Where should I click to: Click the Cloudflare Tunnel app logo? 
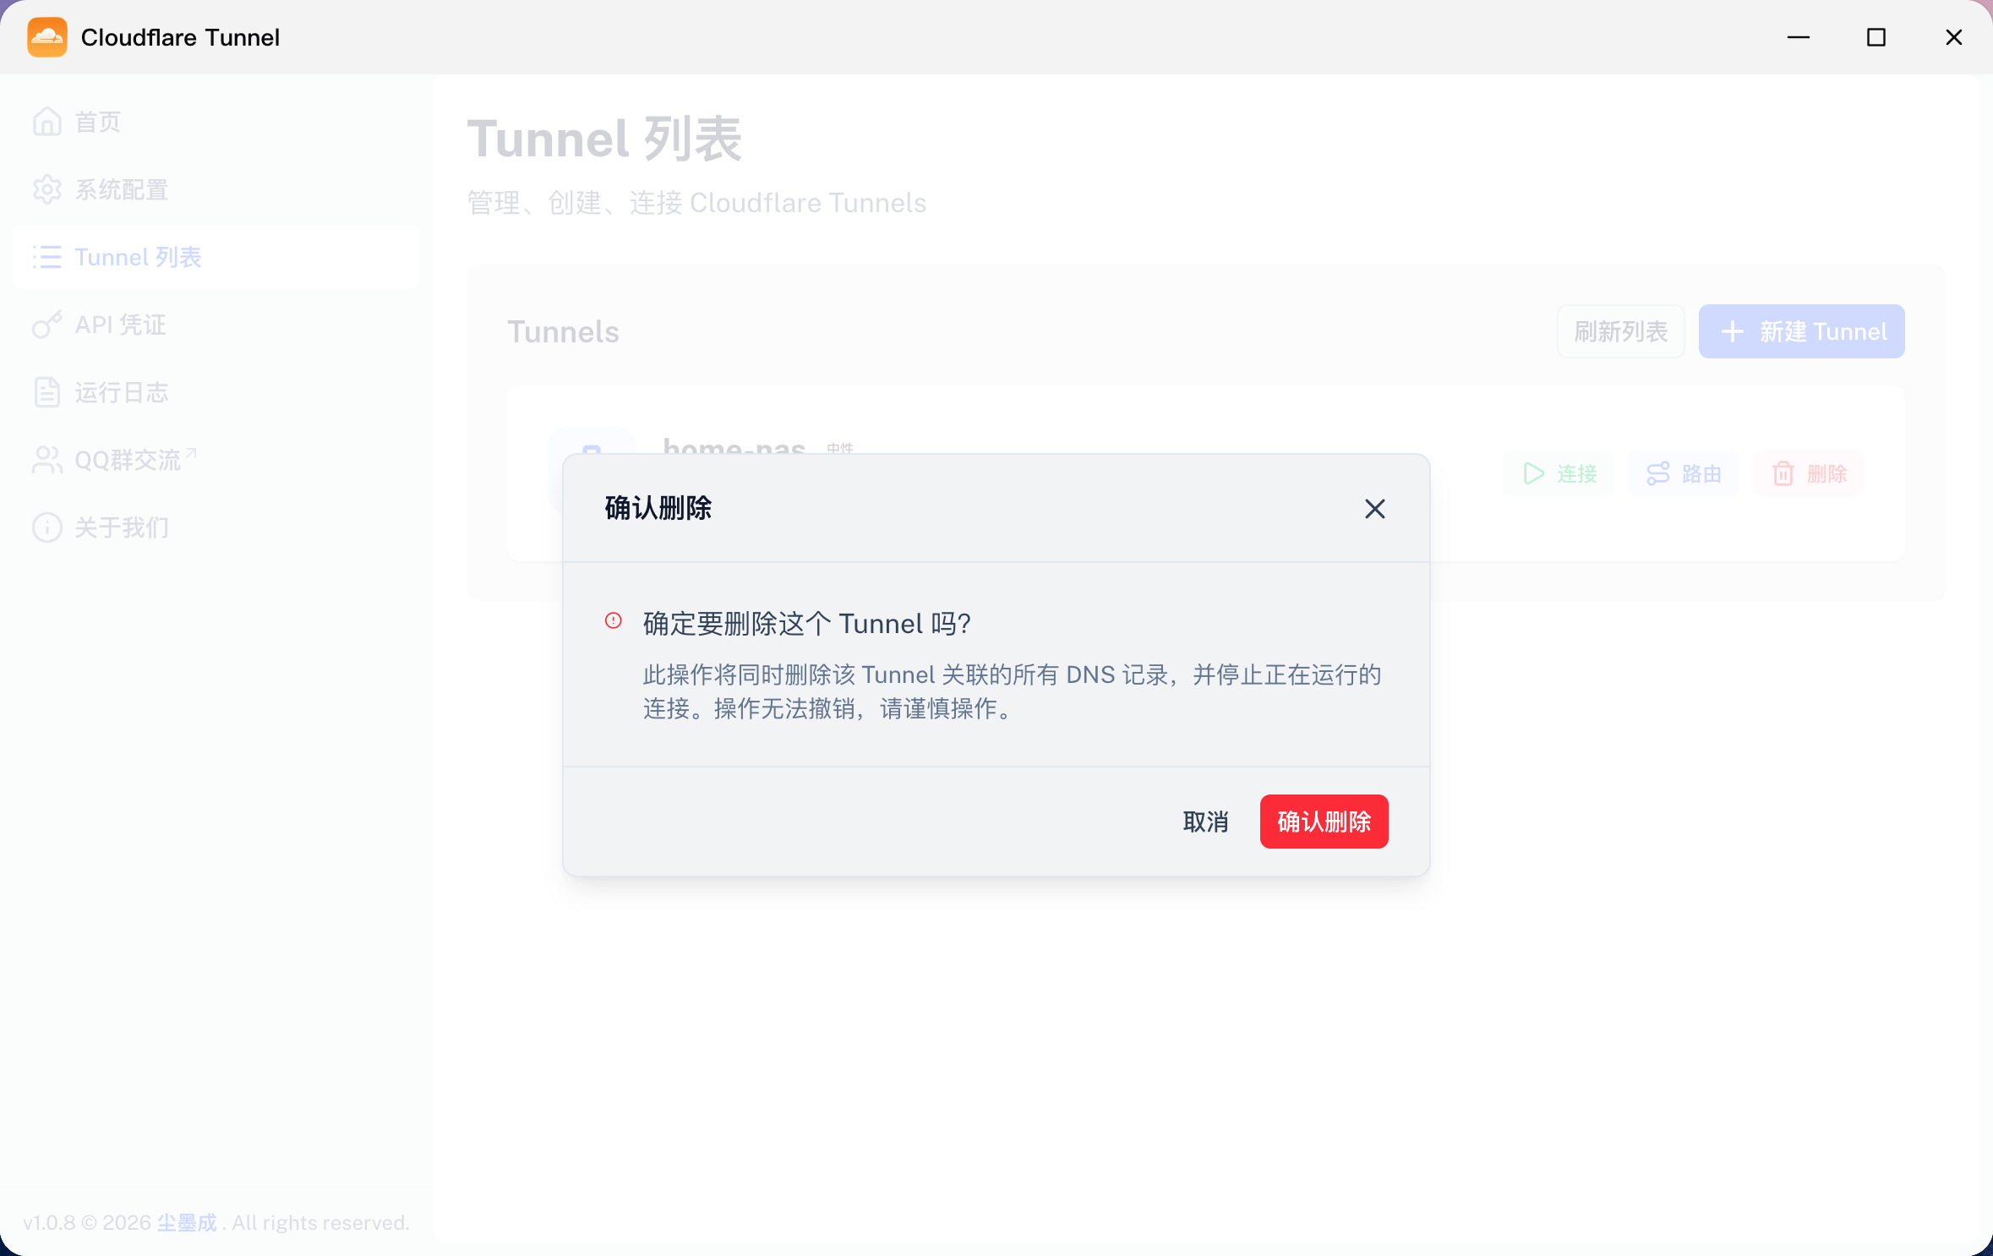[47, 37]
